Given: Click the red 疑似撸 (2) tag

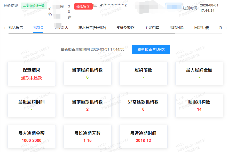Looking at the screenshot, I should click(83, 6).
